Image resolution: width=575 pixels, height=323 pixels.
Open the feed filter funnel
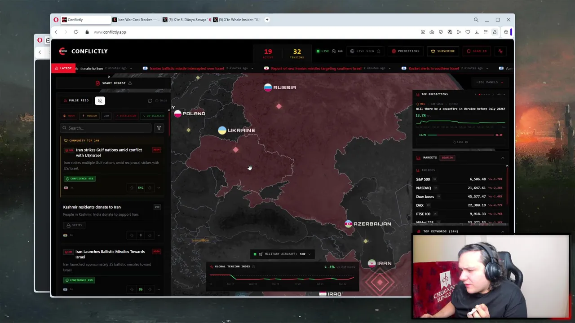click(x=159, y=128)
